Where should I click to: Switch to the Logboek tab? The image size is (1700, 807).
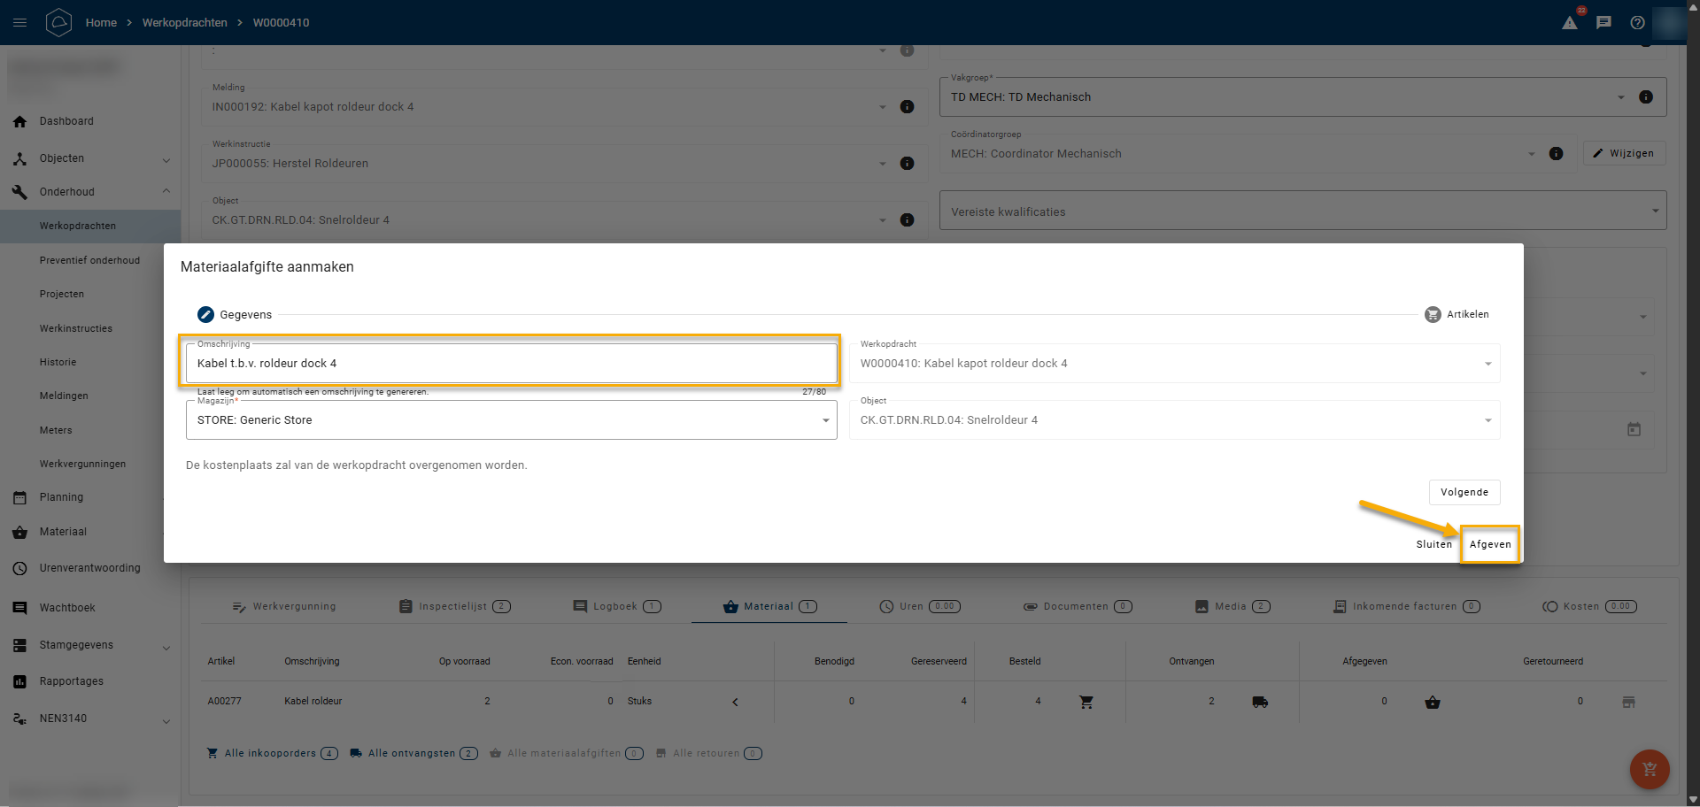click(x=616, y=607)
